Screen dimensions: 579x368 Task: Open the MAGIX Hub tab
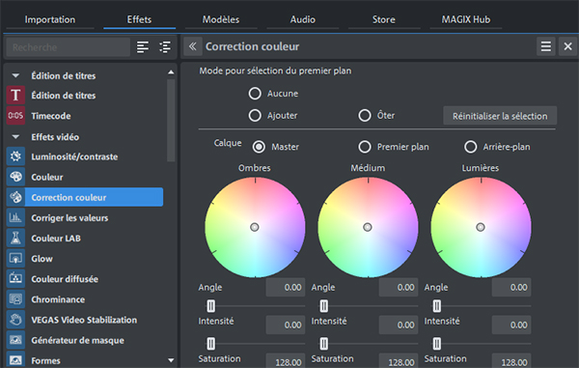click(466, 19)
